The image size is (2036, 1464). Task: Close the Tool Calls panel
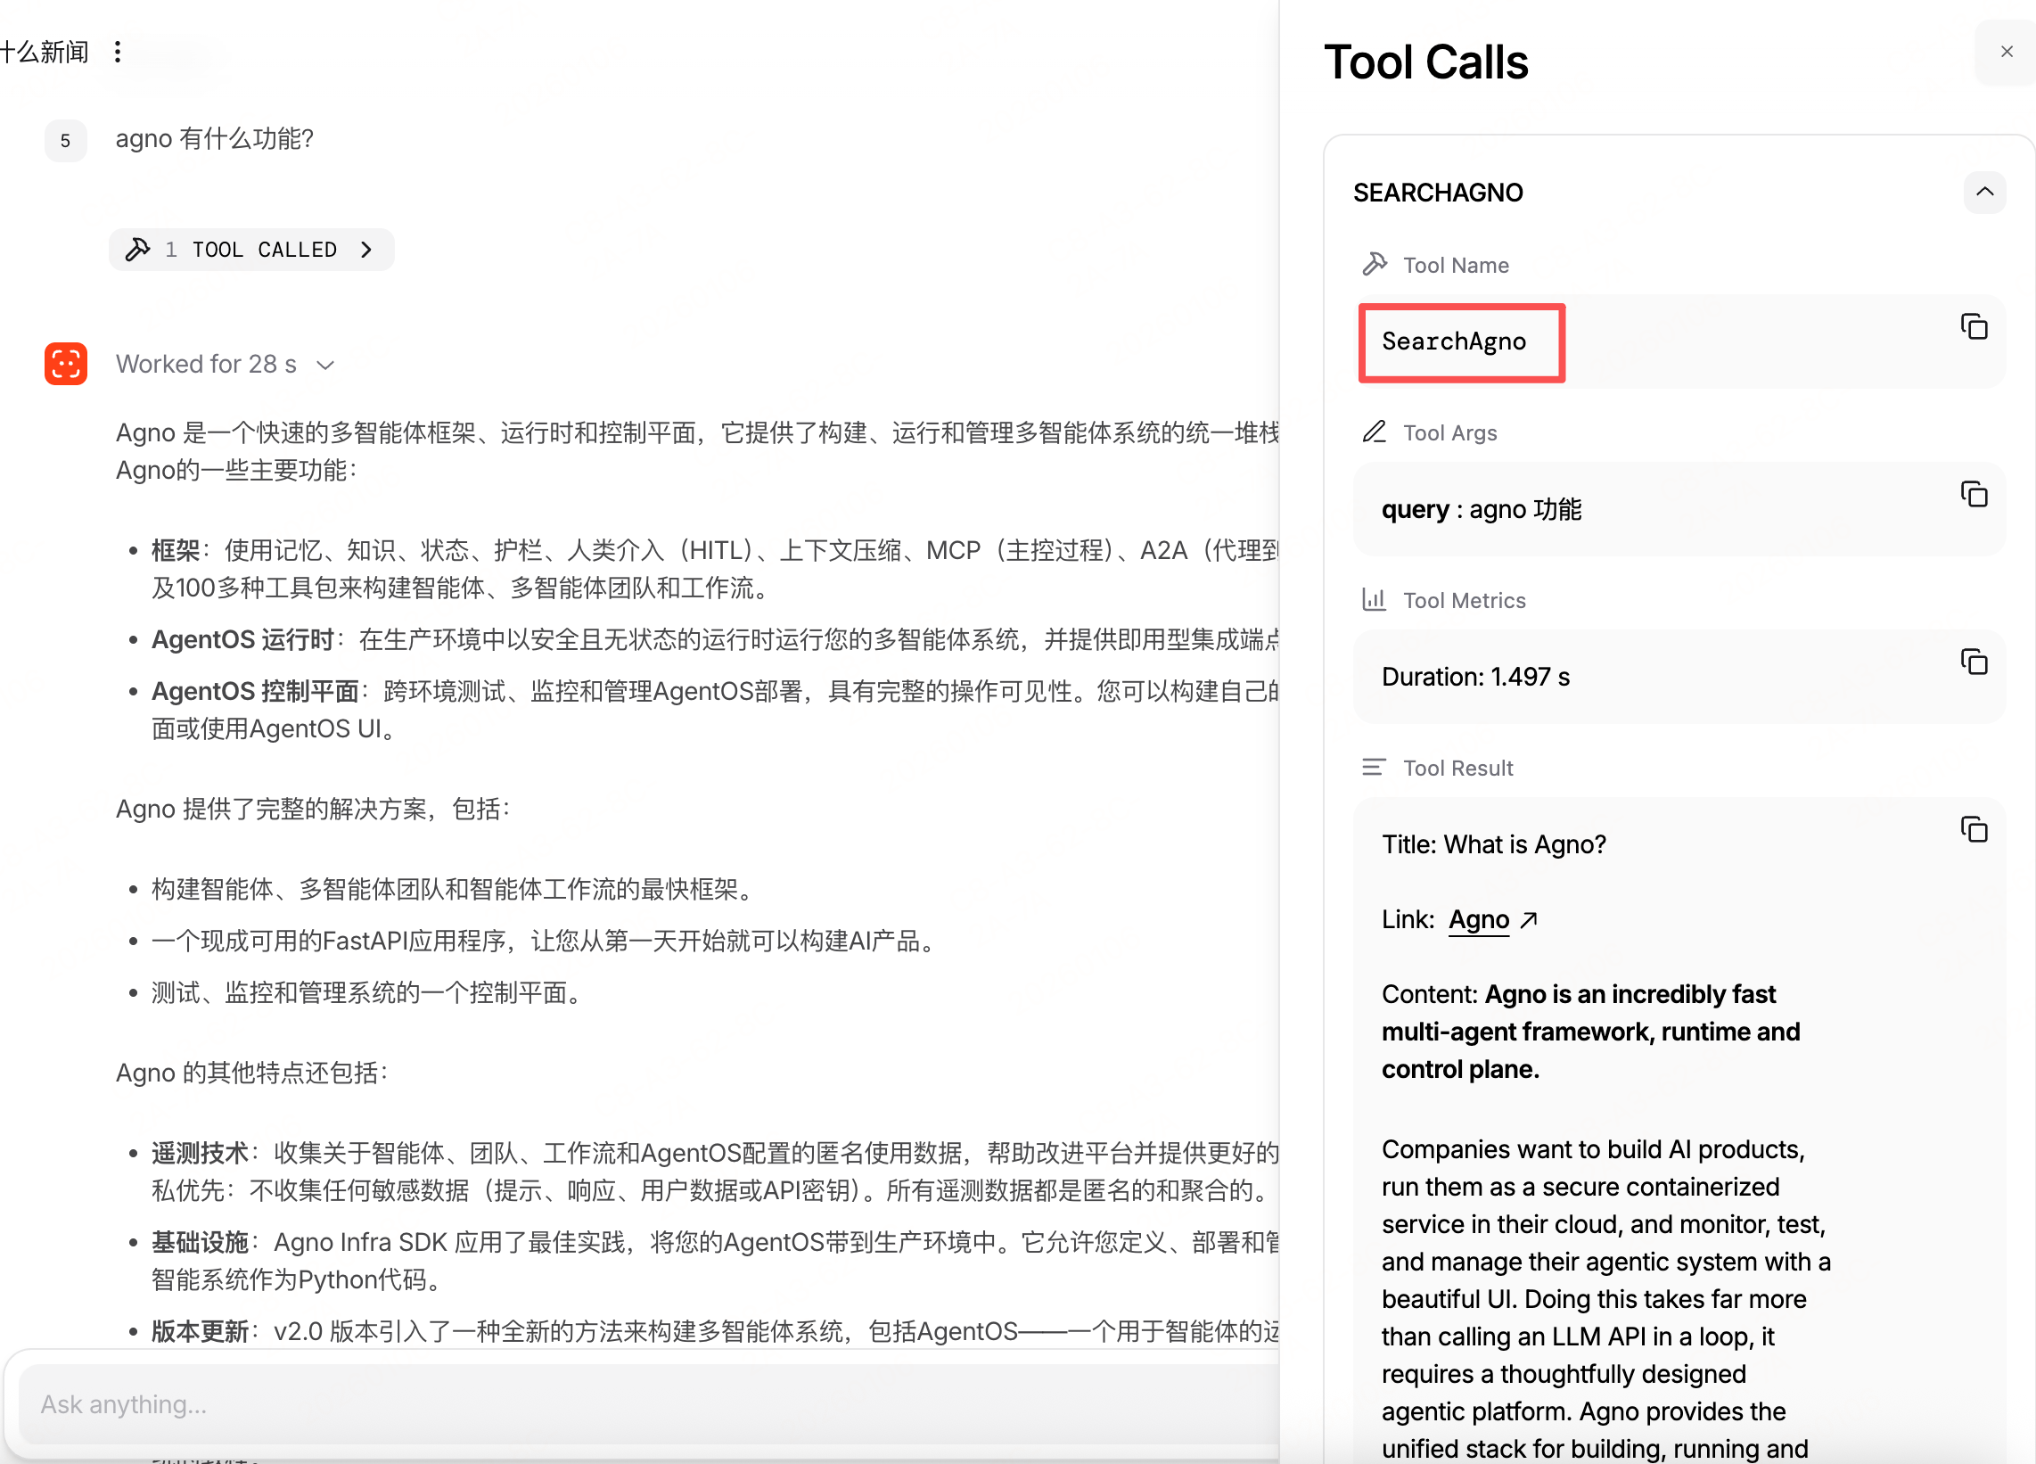click(x=2007, y=52)
